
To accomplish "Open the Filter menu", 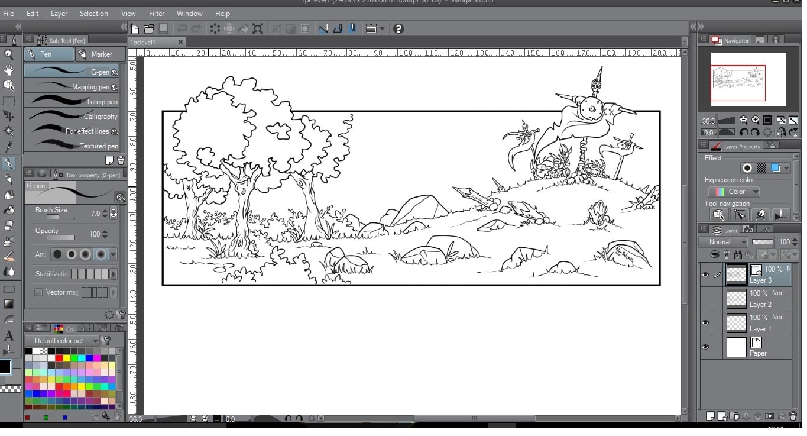I will (157, 13).
